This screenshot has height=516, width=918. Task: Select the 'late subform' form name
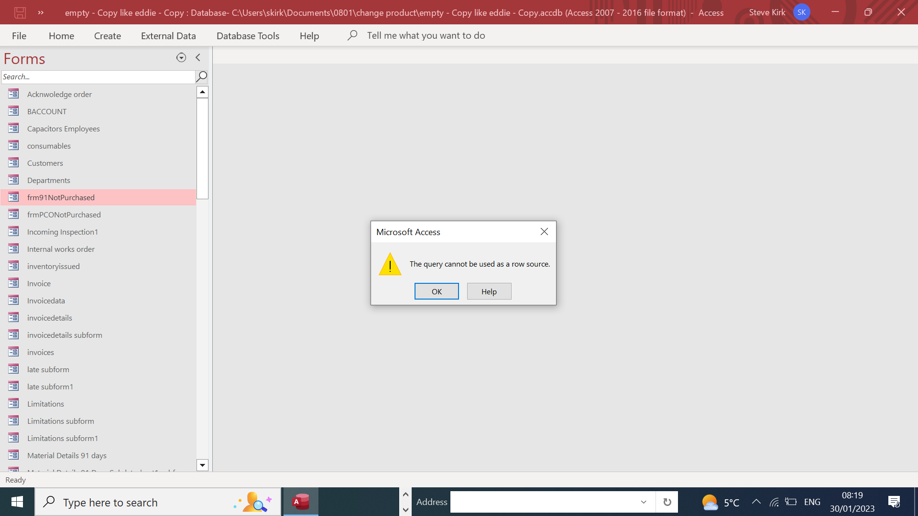(x=48, y=369)
